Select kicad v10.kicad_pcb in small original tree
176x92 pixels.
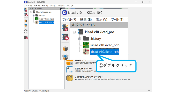click(47, 19)
